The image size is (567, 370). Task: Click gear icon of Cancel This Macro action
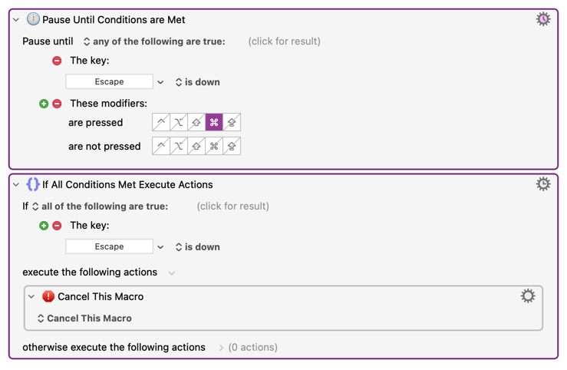pyautogui.click(x=528, y=296)
